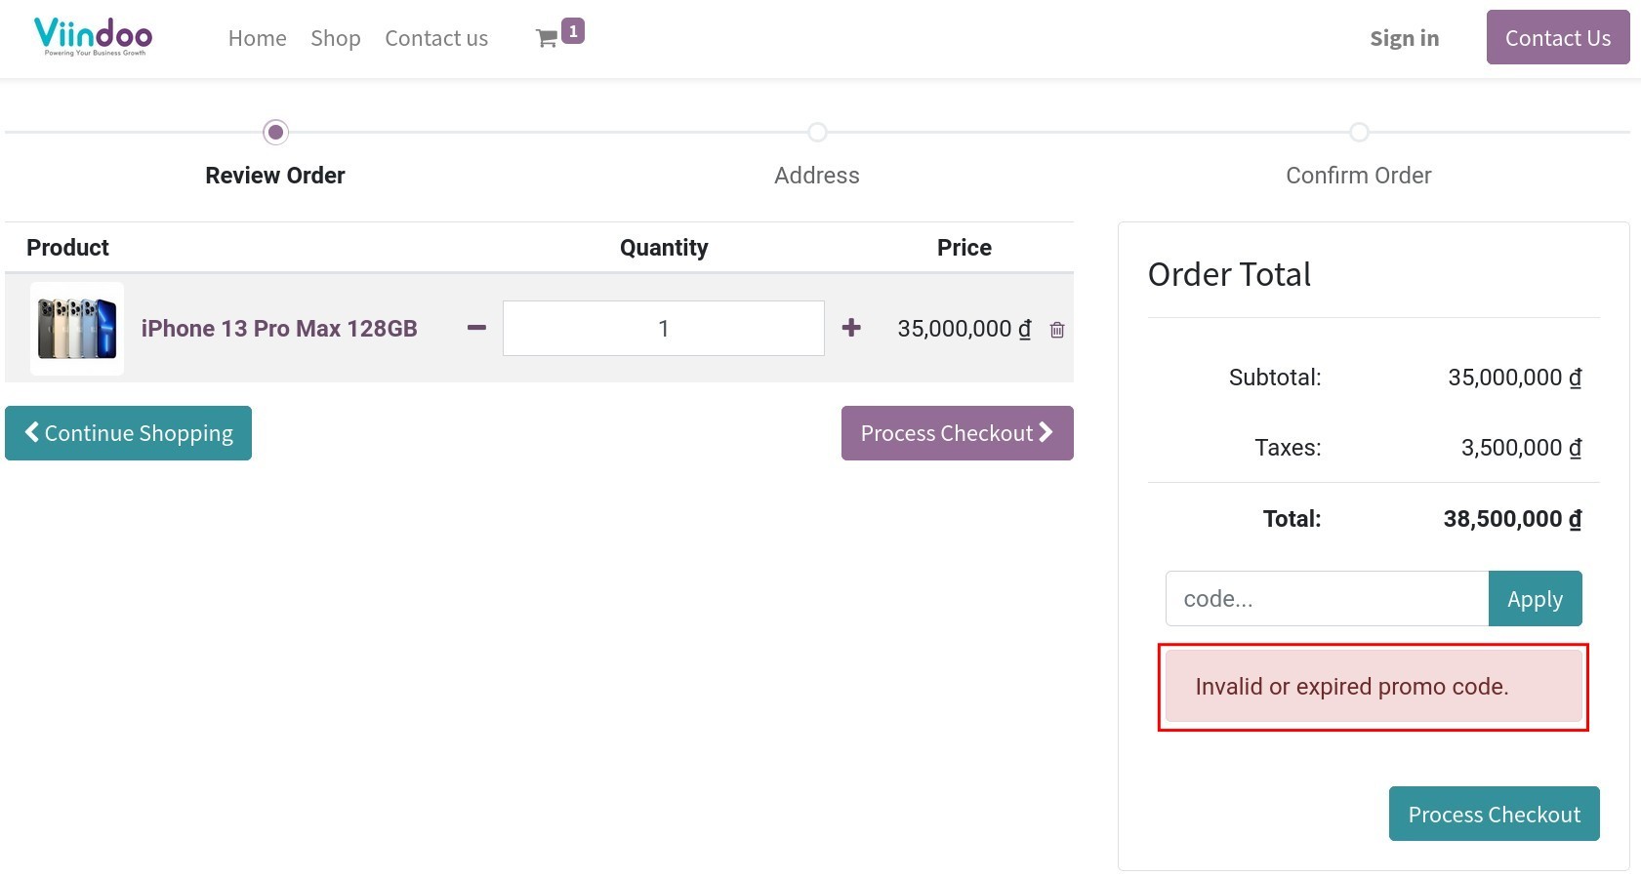Image resolution: width=1641 pixels, height=877 pixels.
Task: Select the Address step circle
Action: [x=817, y=133]
